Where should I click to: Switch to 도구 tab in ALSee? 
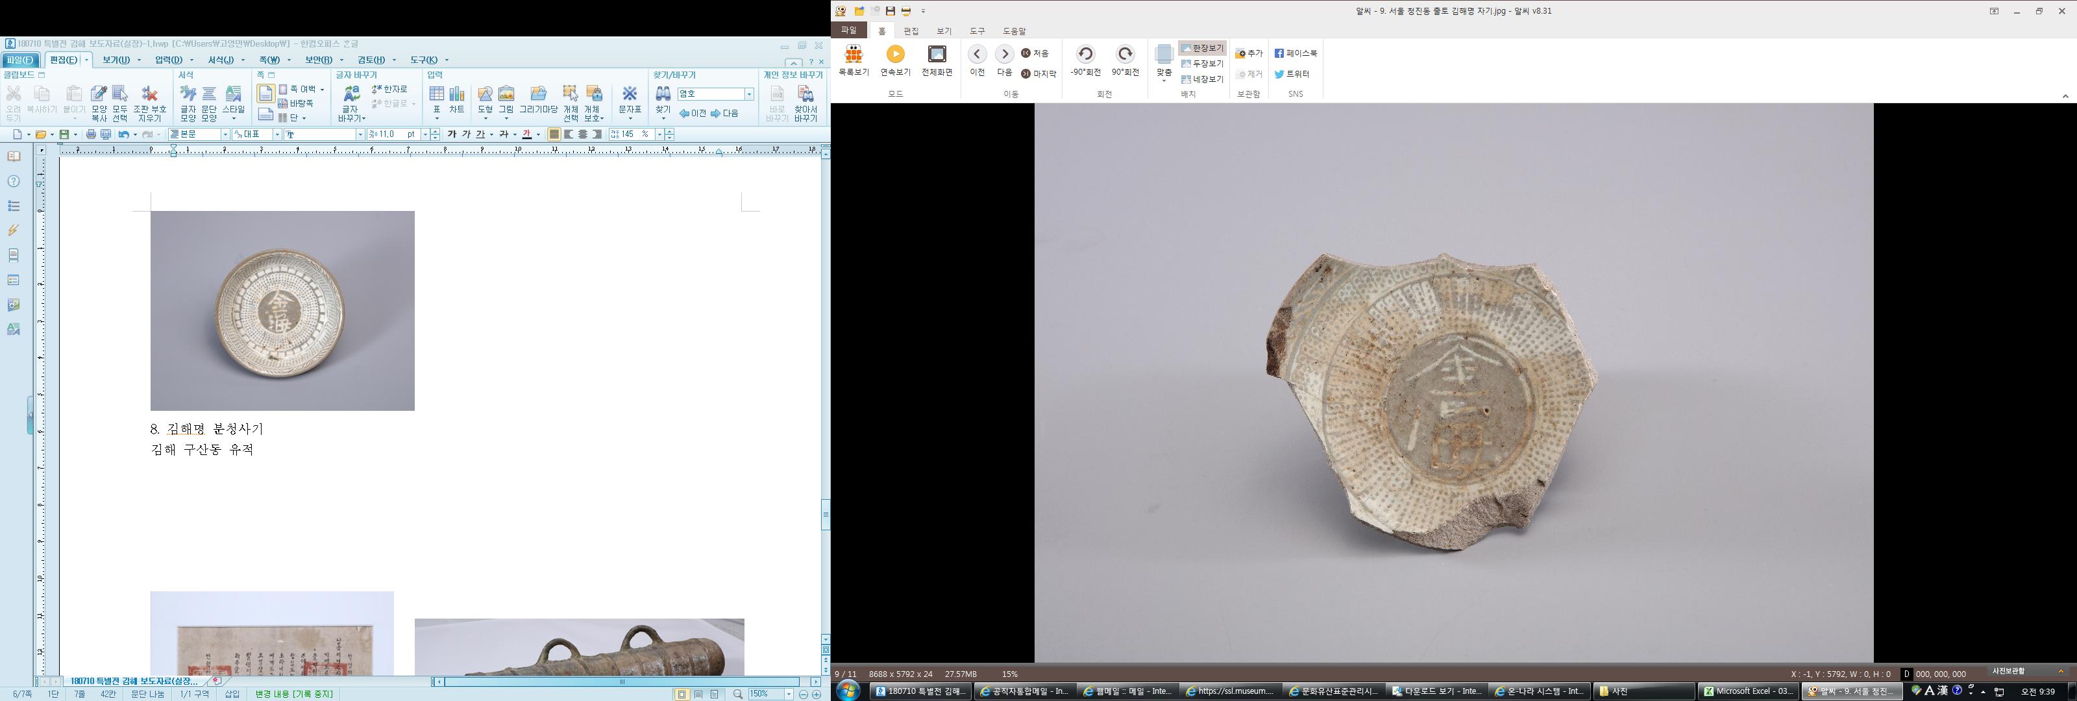pos(977,31)
